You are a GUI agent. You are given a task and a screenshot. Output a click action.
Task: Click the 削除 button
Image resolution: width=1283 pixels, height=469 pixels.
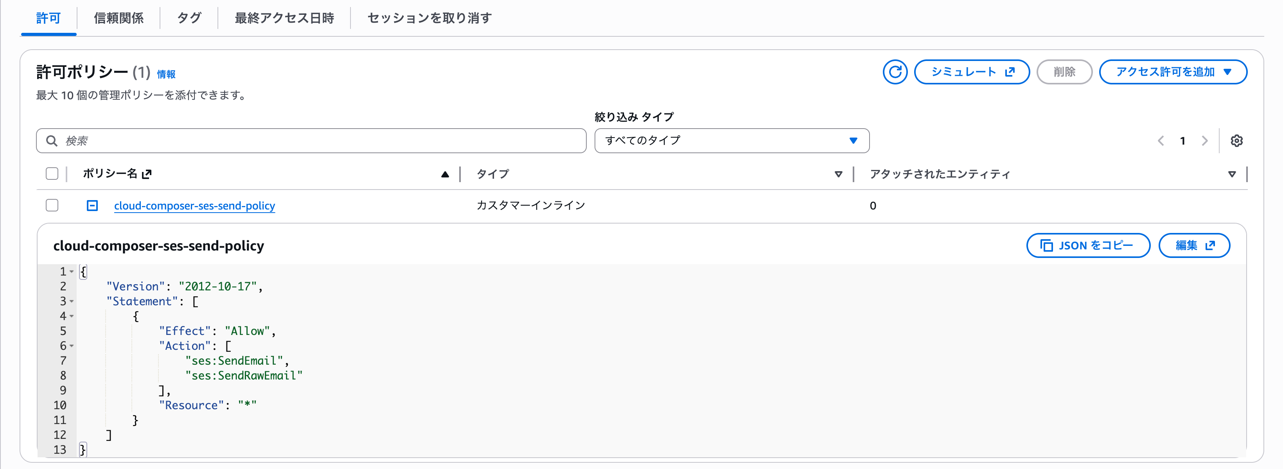coord(1065,72)
